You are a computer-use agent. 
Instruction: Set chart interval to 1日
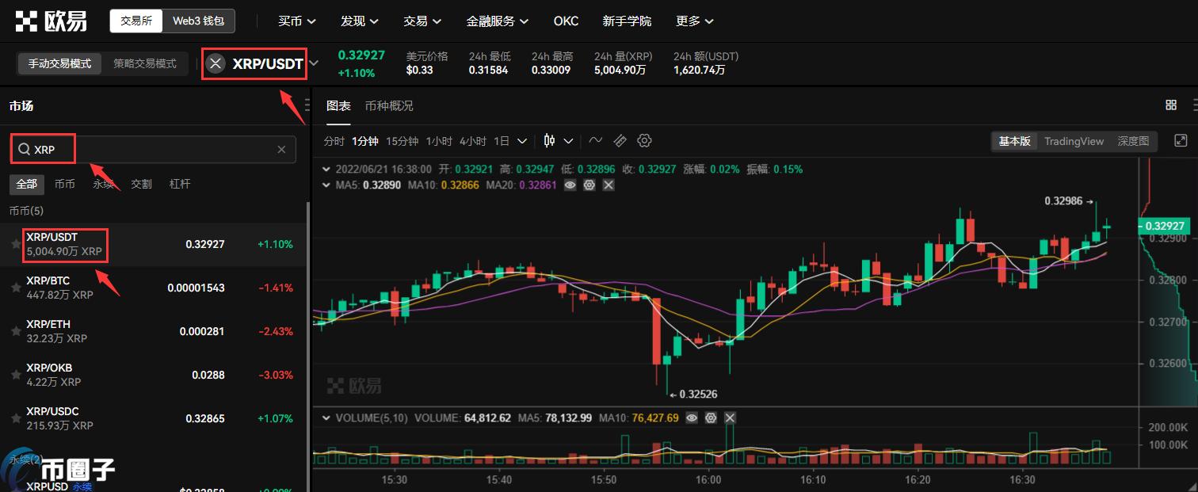pos(502,141)
